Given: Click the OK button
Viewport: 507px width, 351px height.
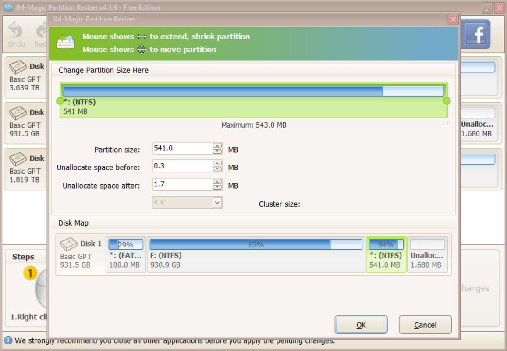Looking at the screenshot, I should click(361, 325).
